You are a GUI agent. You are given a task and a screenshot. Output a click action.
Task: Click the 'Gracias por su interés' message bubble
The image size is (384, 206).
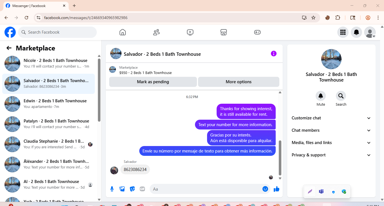point(241,138)
